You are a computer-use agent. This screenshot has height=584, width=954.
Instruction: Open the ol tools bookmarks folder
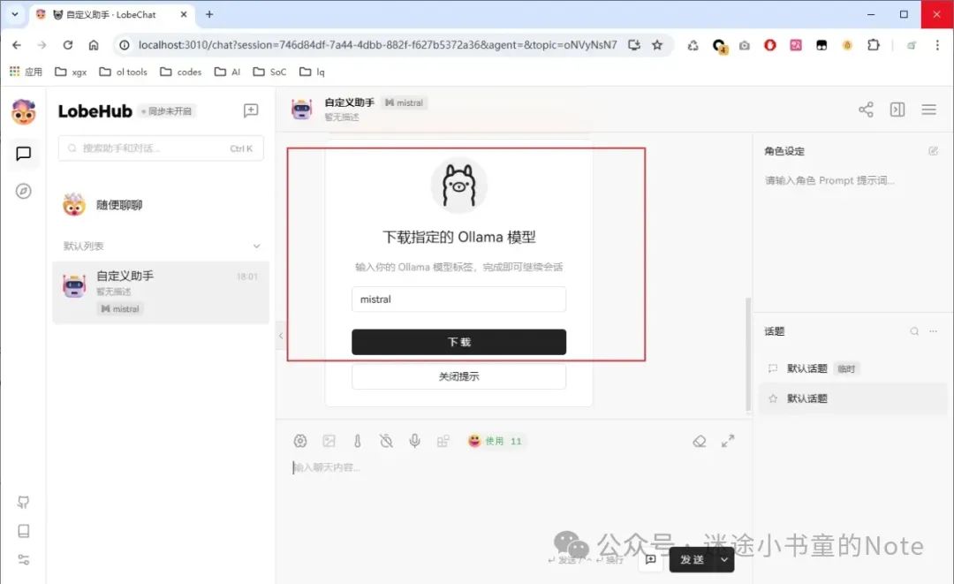[x=124, y=72]
